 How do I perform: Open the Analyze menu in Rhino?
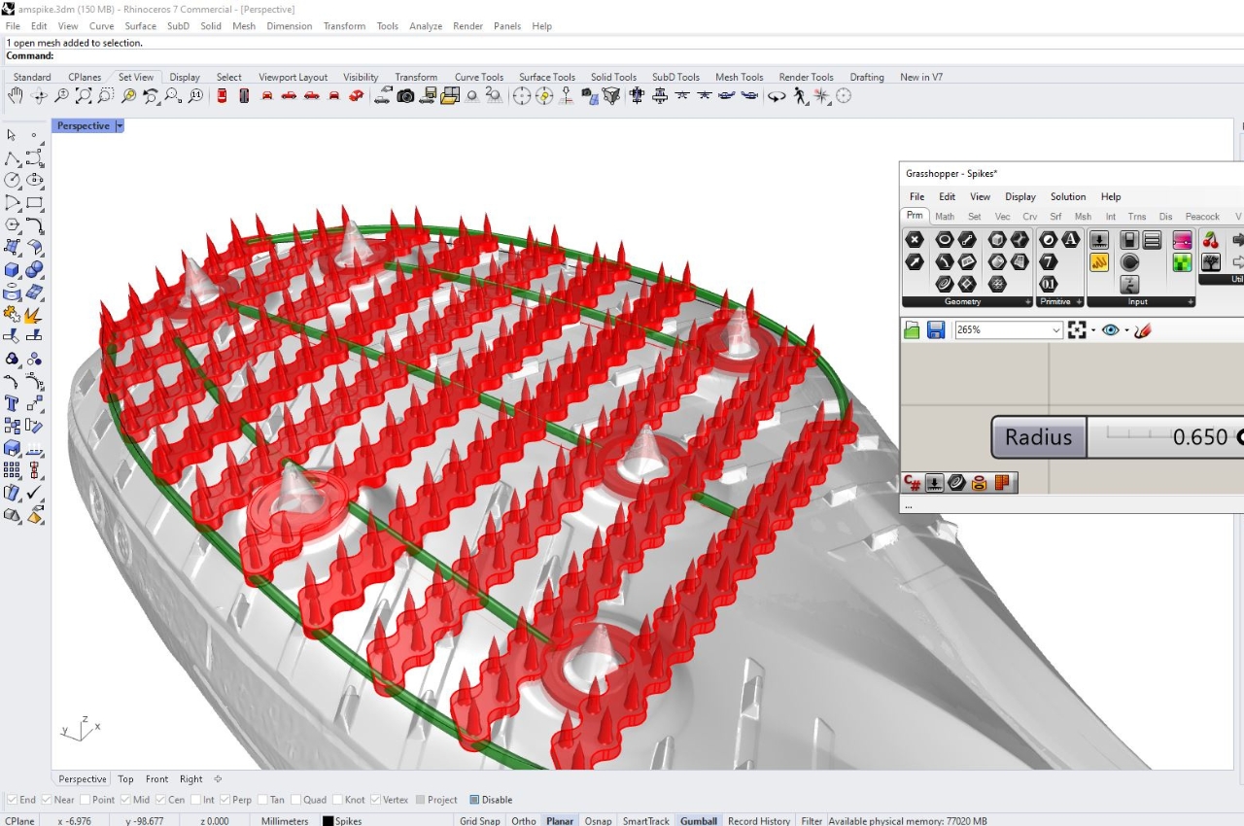425,26
